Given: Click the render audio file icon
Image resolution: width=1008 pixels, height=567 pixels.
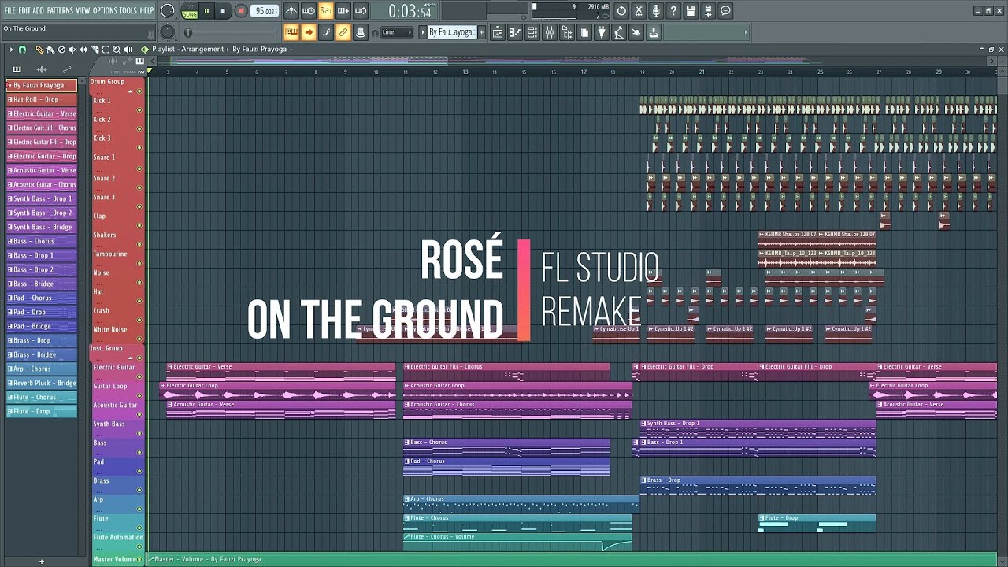Looking at the screenshot, I should pyautogui.click(x=708, y=11).
